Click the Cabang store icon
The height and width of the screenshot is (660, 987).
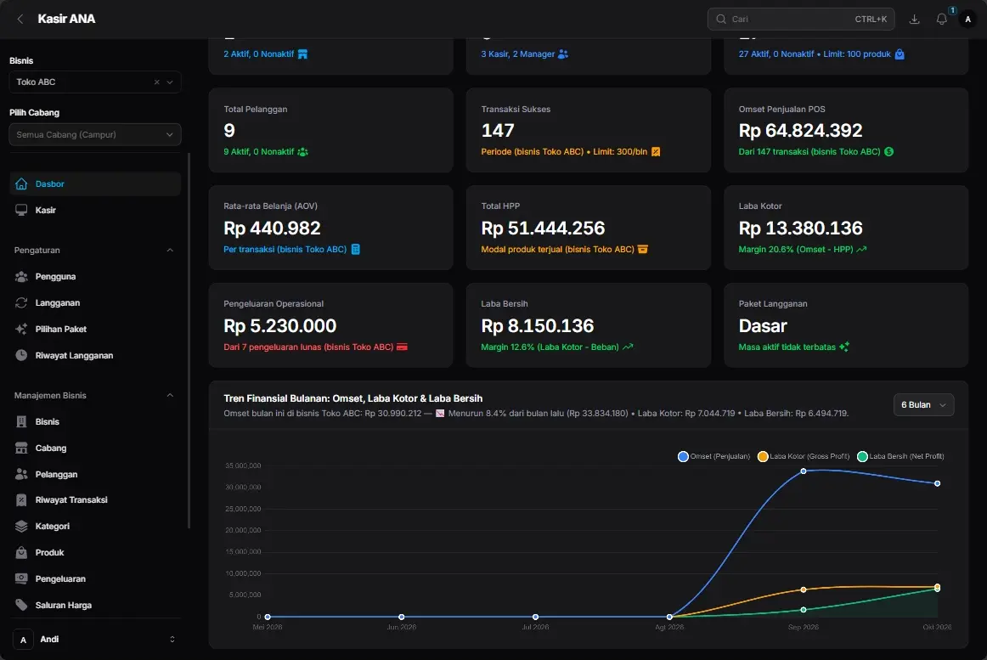point(21,448)
